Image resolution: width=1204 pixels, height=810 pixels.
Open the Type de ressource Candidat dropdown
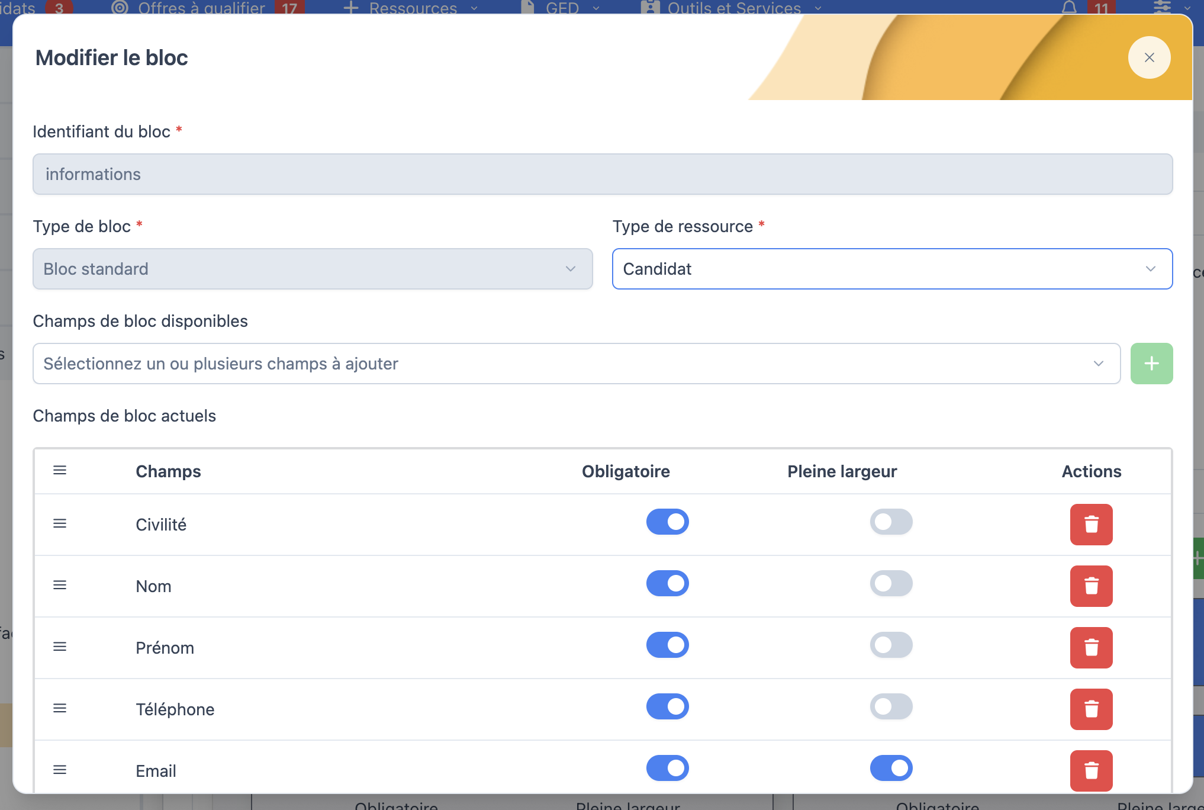892,269
